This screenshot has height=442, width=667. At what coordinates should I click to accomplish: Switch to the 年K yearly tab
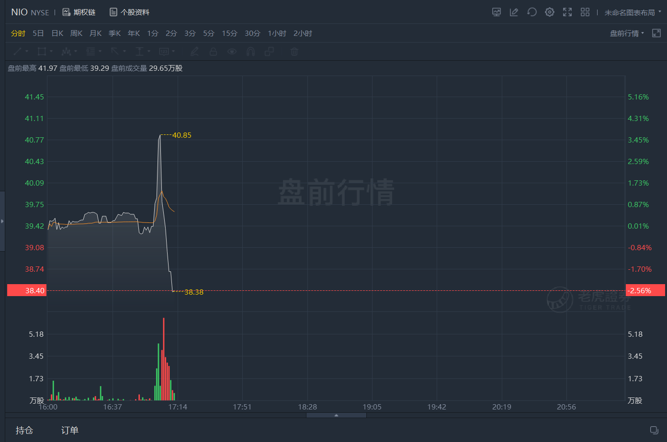(x=134, y=33)
